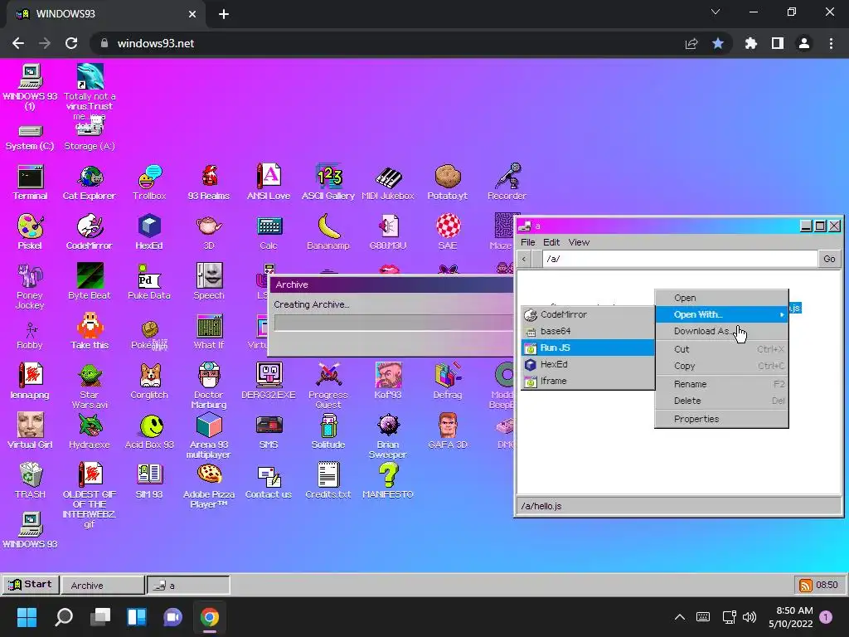Switch to Archive taskbar item
This screenshot has width=849, height=637.
coord(103,585)
